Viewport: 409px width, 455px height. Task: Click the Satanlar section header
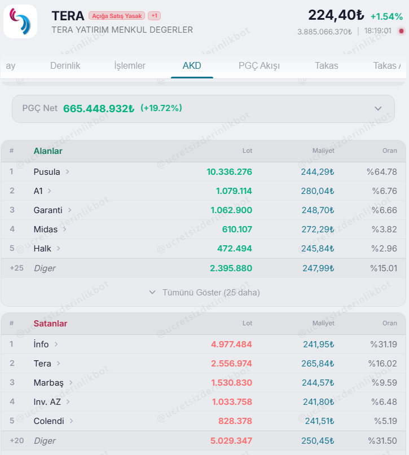50,323
